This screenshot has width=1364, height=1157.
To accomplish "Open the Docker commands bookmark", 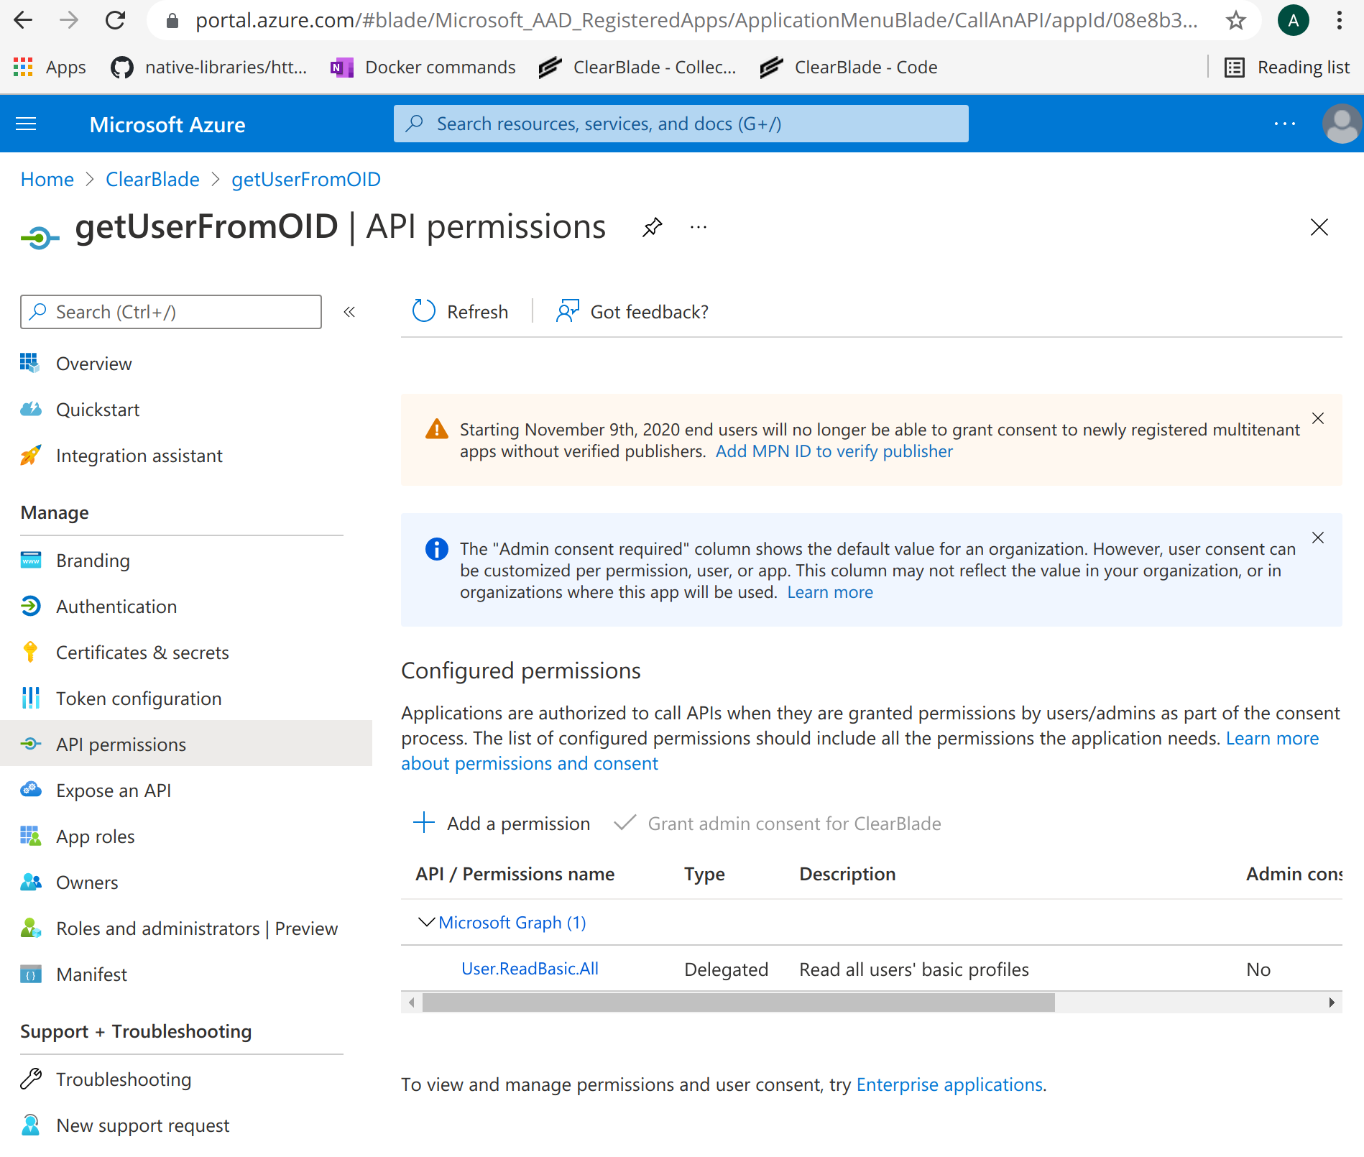I will pos(423,68).
